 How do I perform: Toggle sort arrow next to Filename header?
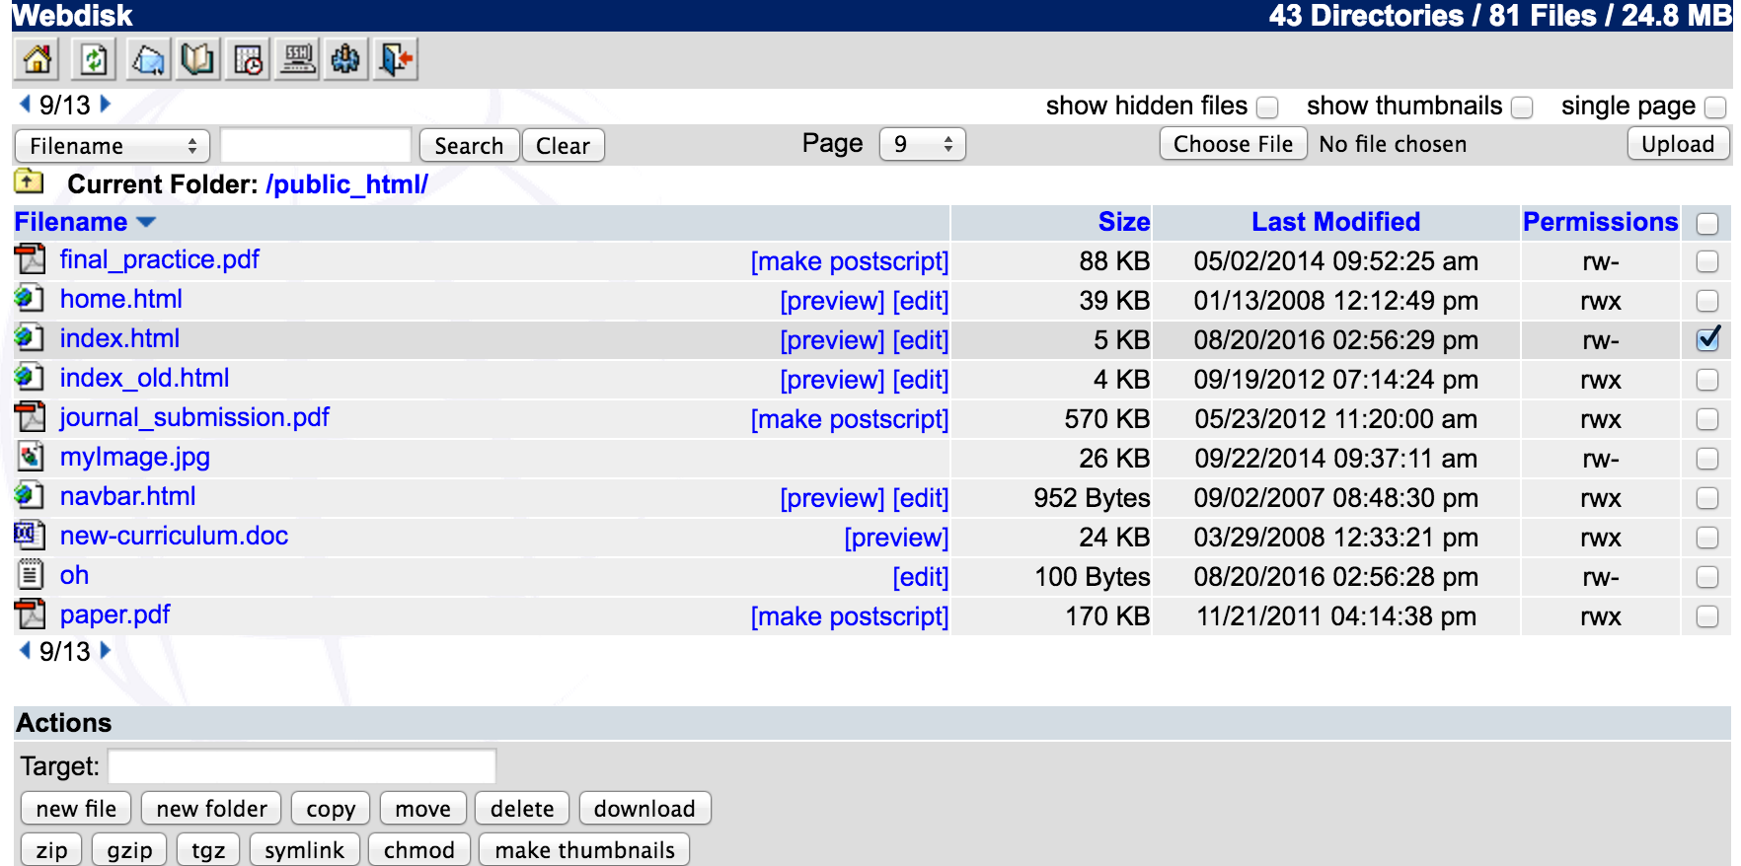pos(146,223)
